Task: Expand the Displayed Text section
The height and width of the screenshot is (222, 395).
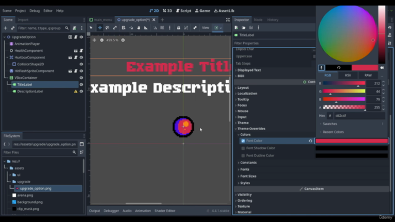Action: (x=249, y=70)
